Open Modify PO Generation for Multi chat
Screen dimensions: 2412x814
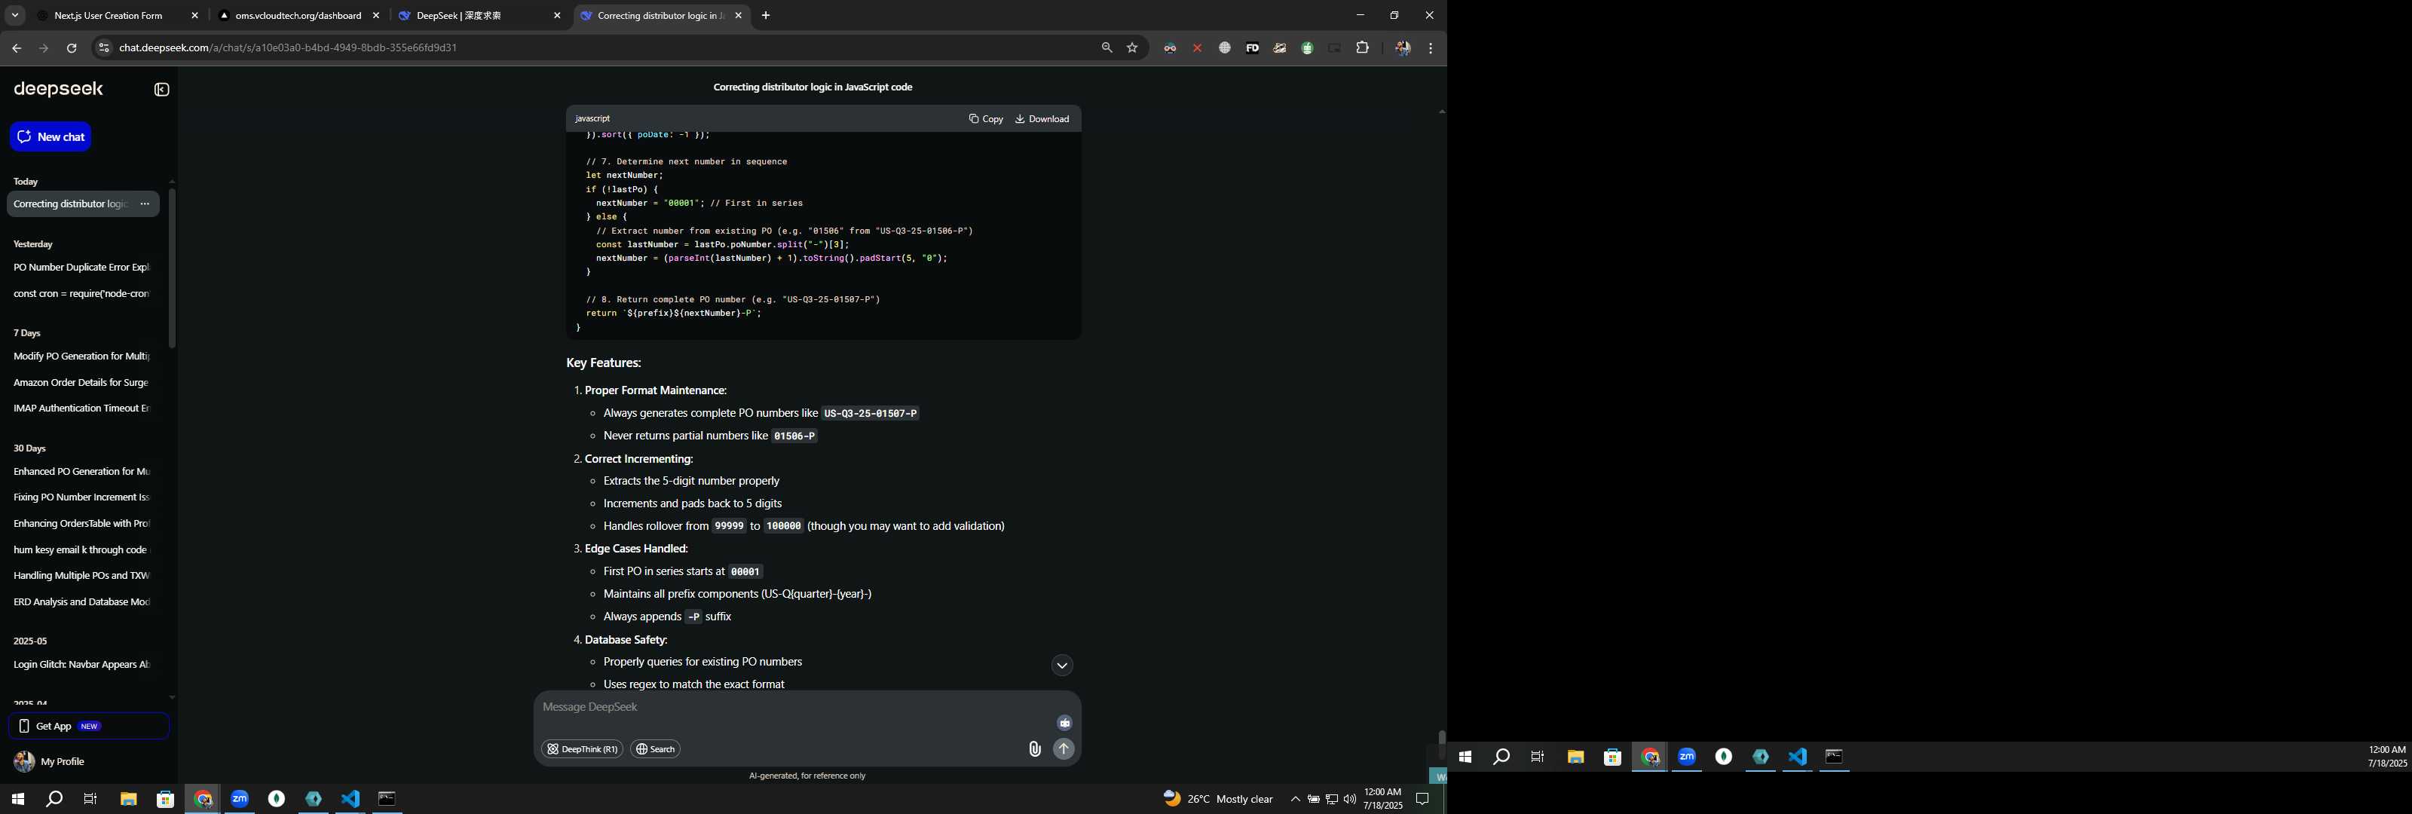tap(82, 357)
